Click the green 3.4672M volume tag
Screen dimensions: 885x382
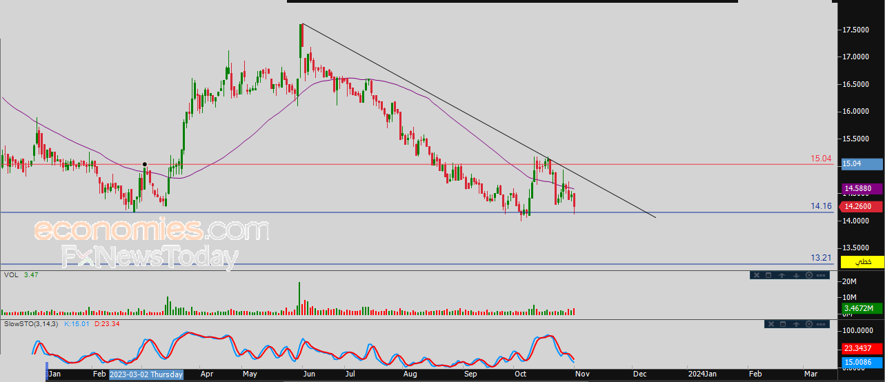861,308
